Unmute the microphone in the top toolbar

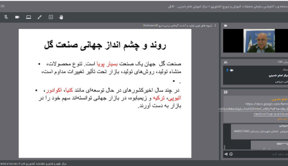(x=6, y=17)
